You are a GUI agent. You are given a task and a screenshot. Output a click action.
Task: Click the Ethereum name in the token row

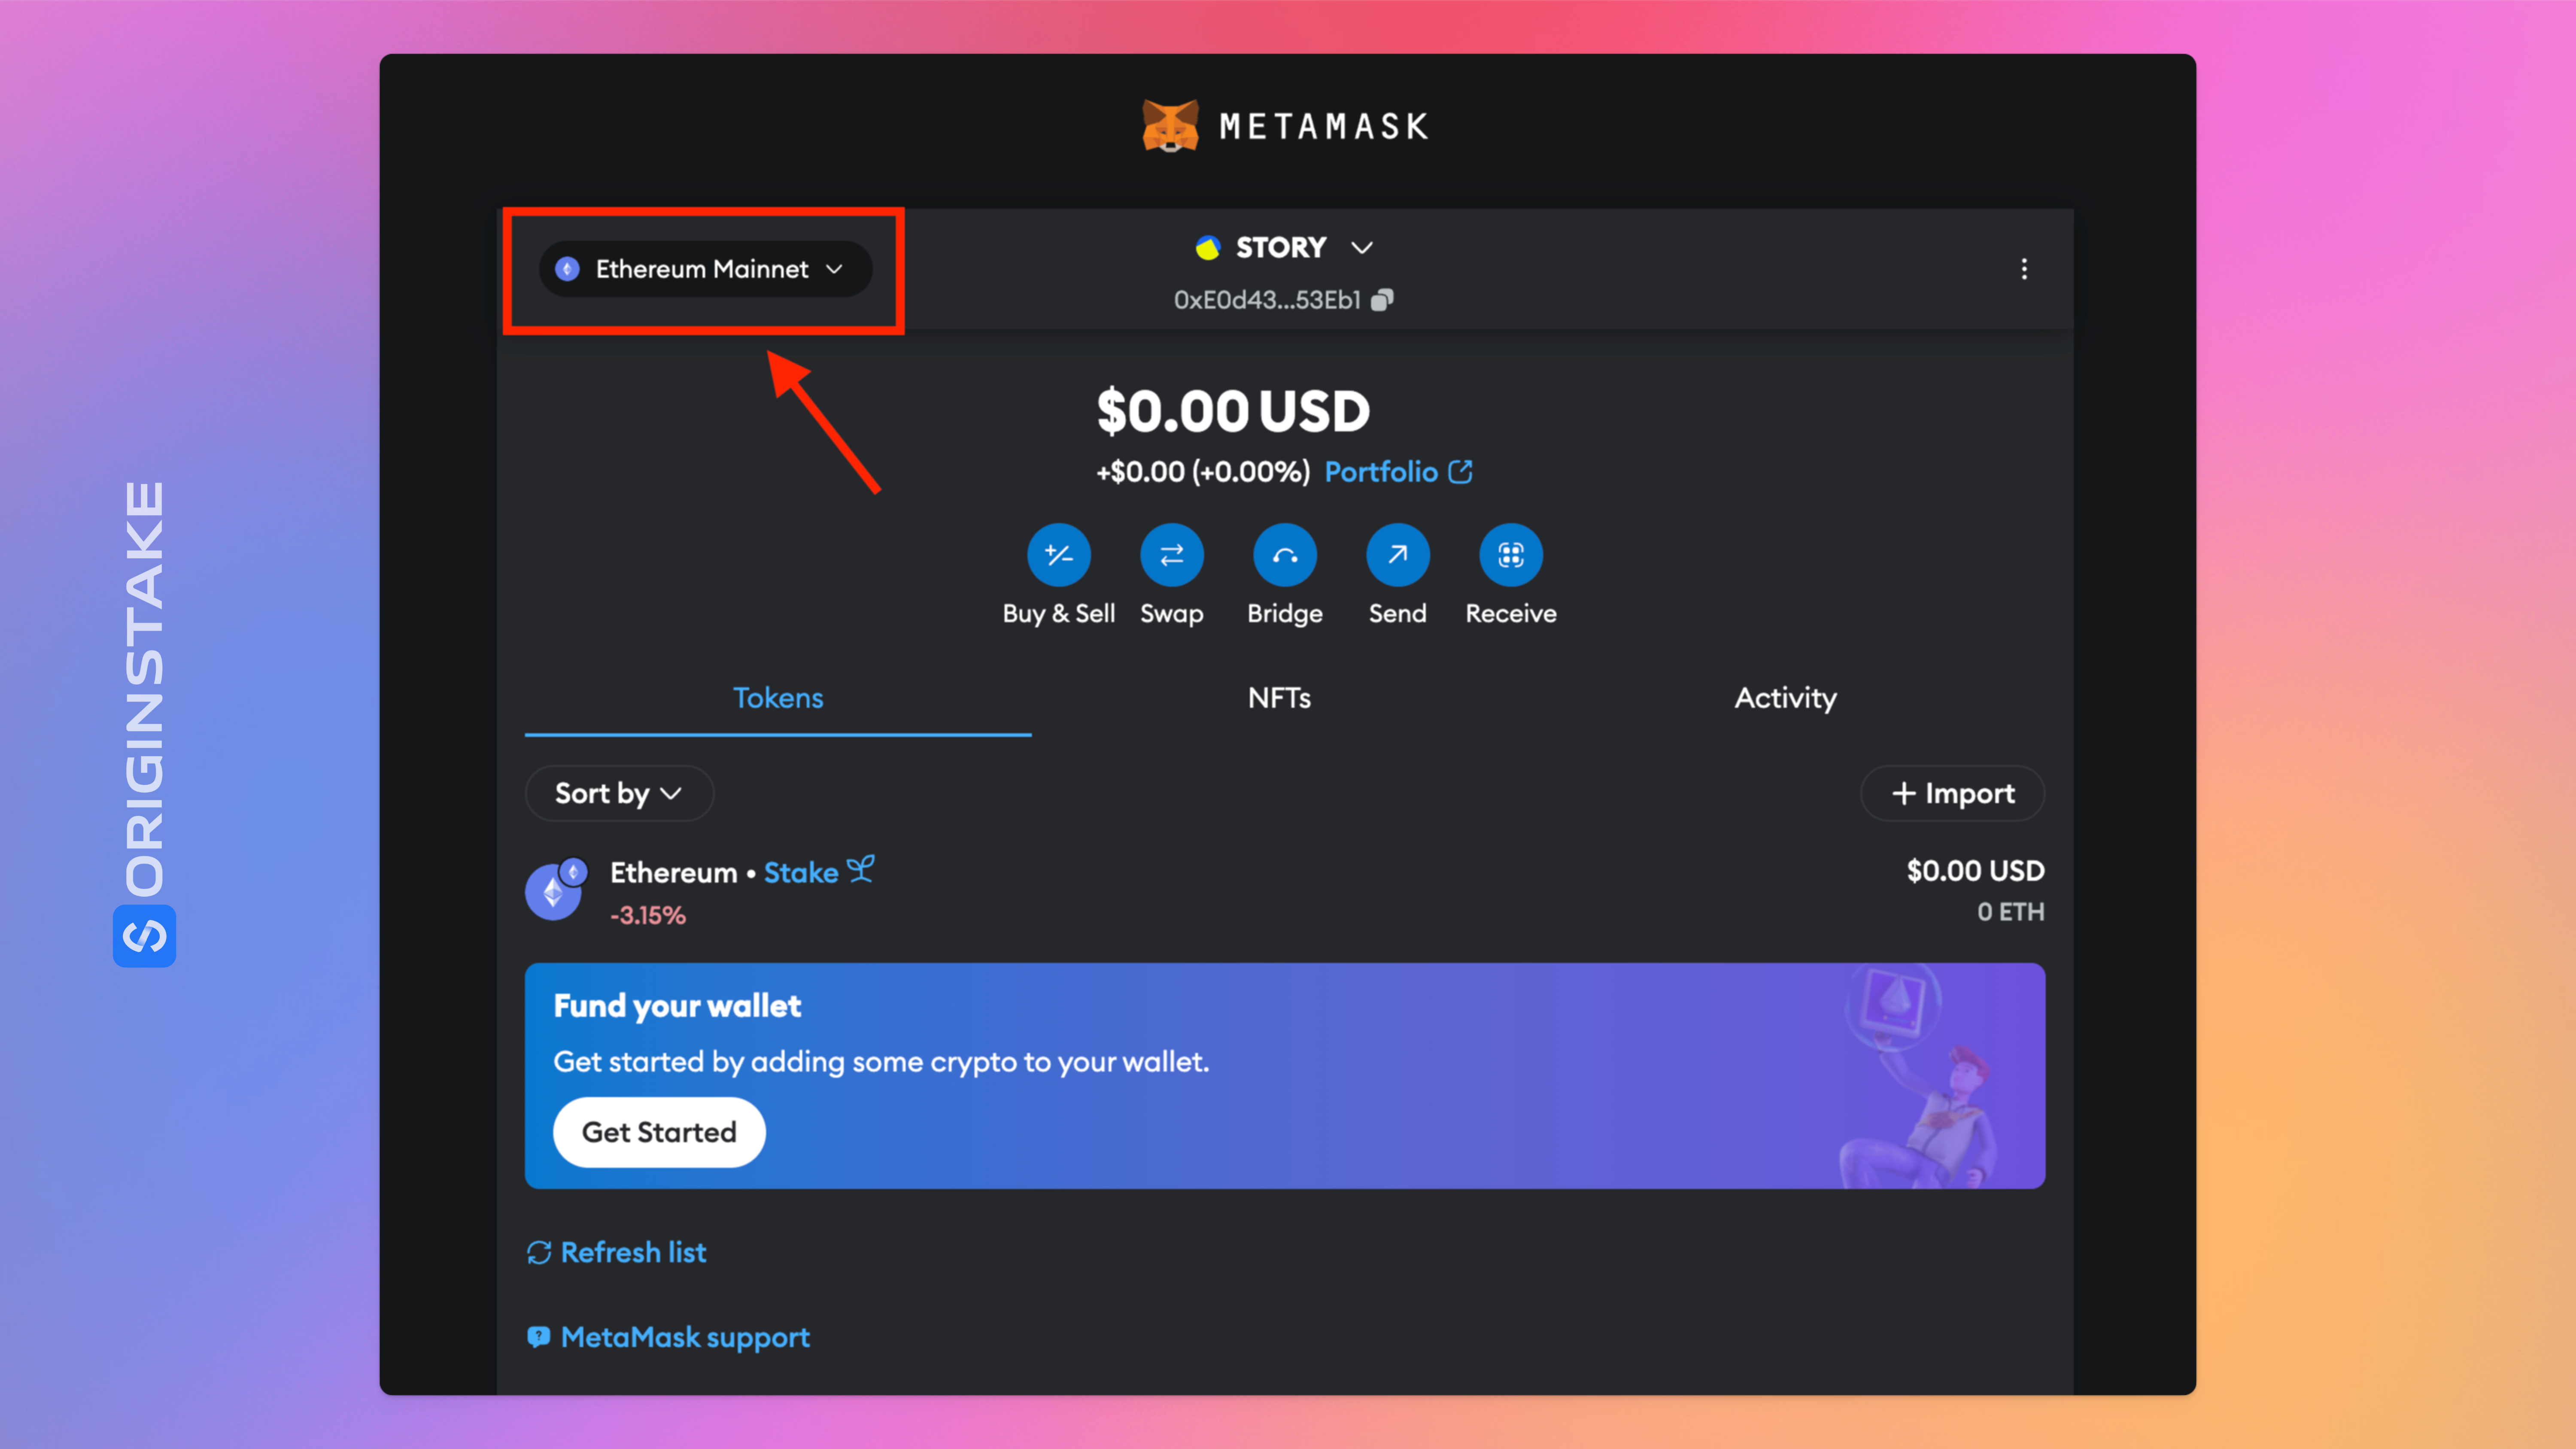tap(673, 872)
